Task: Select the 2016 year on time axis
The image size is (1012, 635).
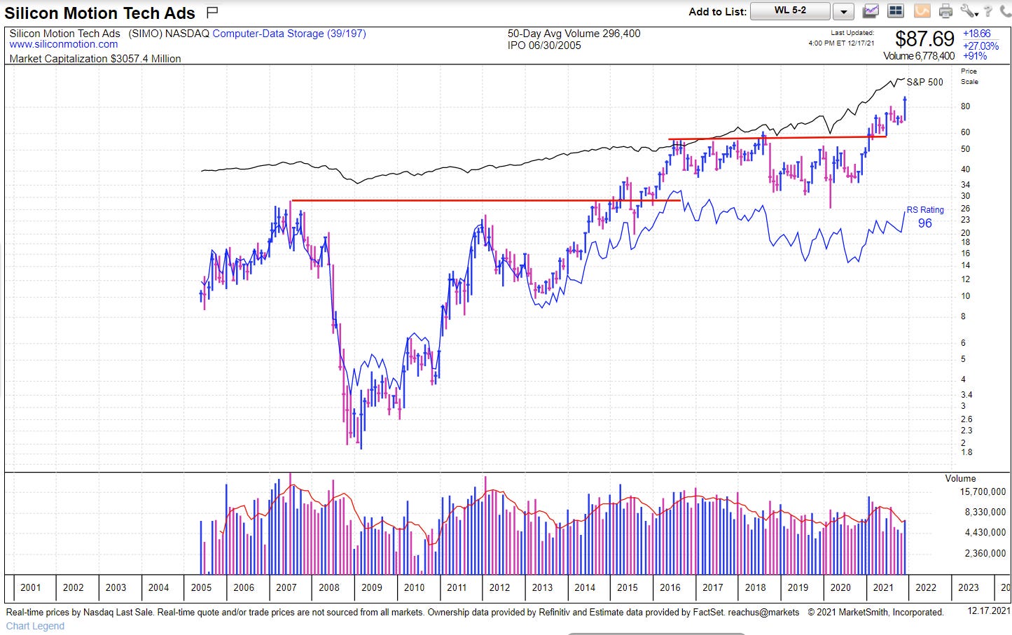Action: coord(670,587)
